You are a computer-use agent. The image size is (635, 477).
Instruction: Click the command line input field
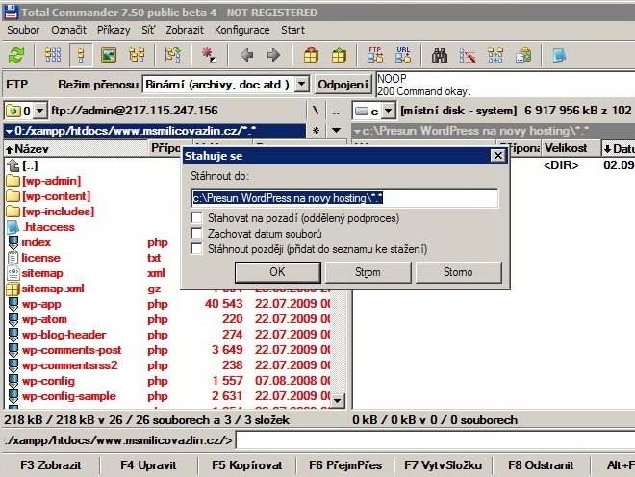[435, 440]
